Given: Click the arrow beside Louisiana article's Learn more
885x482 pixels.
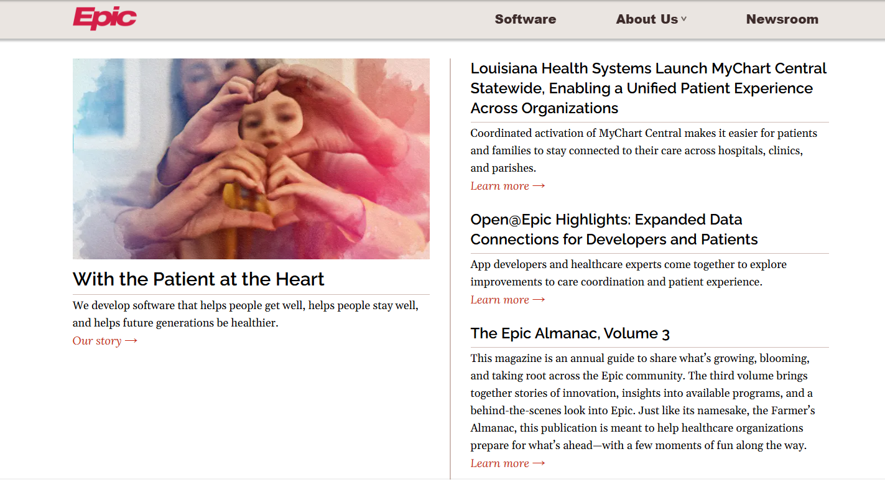Looking at the screenshot, I should [x=539, y=186].
